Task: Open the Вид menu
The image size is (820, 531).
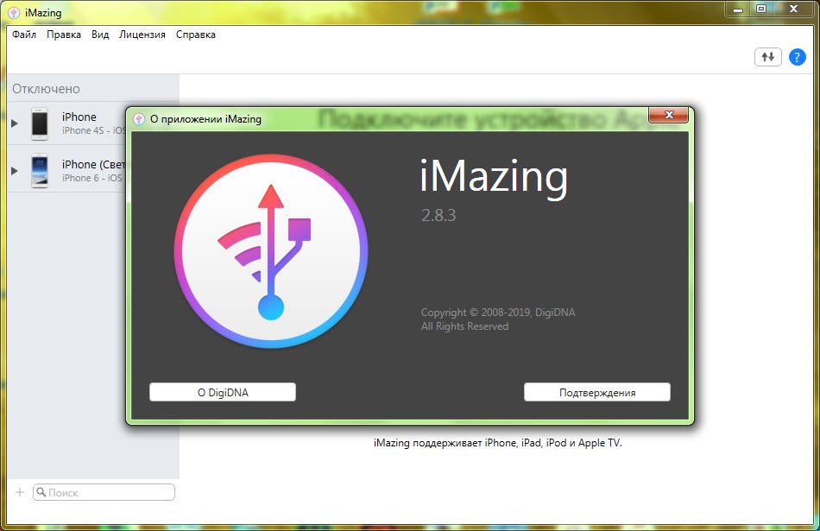Action: pyautogui.click(x=100, y=35)
